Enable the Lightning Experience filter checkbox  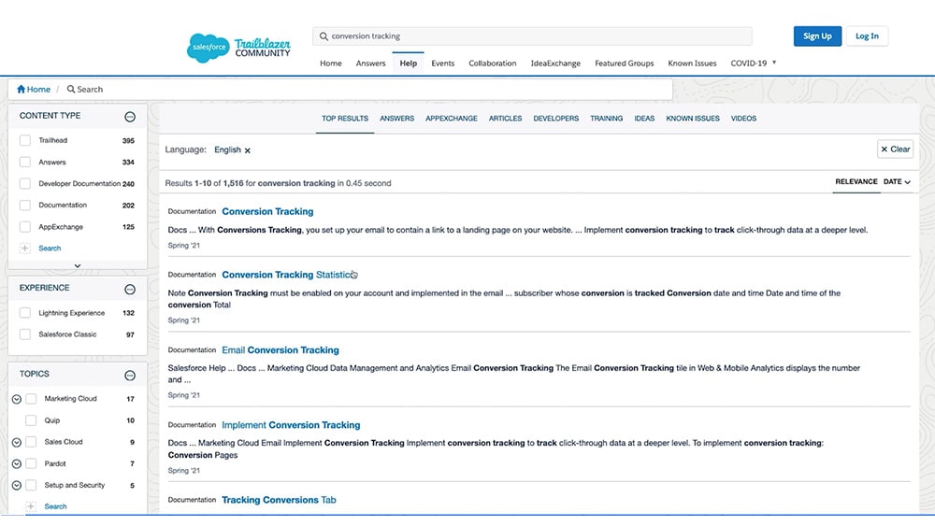point(25,313)
